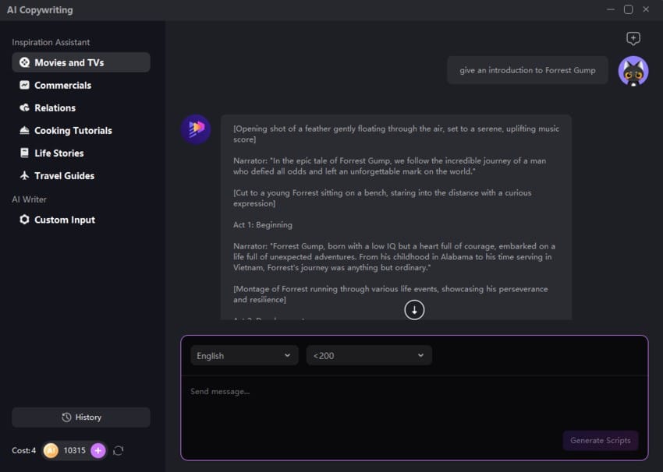The width and height of the screenshot is (663, 472).
Task: Click the Commercials camera icon
Action: (x=26, y=85)
